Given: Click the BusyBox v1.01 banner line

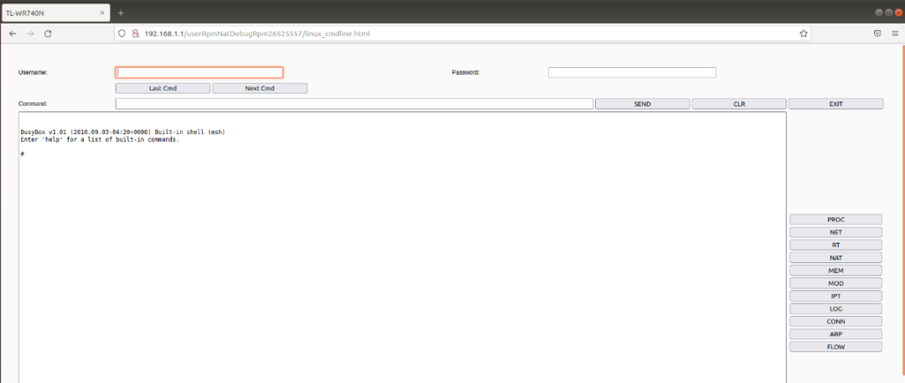Looking at the screenshot, I should point(122,132).
